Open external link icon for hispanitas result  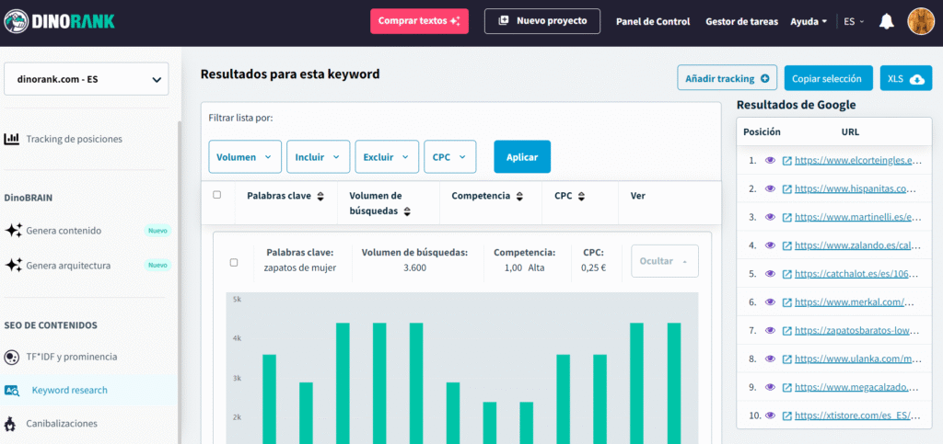786,189
